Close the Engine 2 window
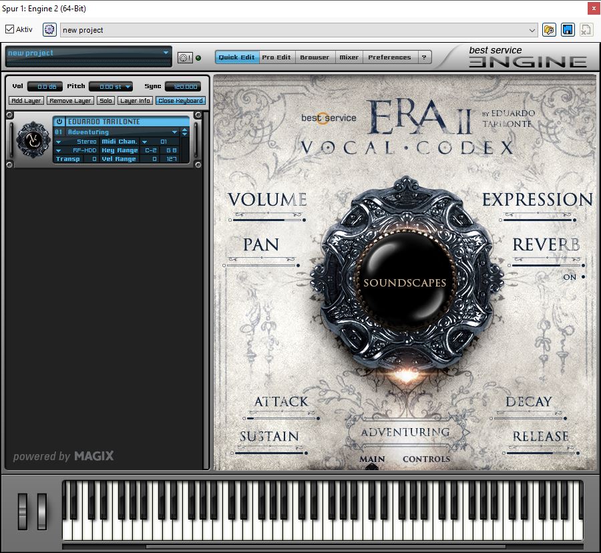601x553 pixels. pos(594,9)
